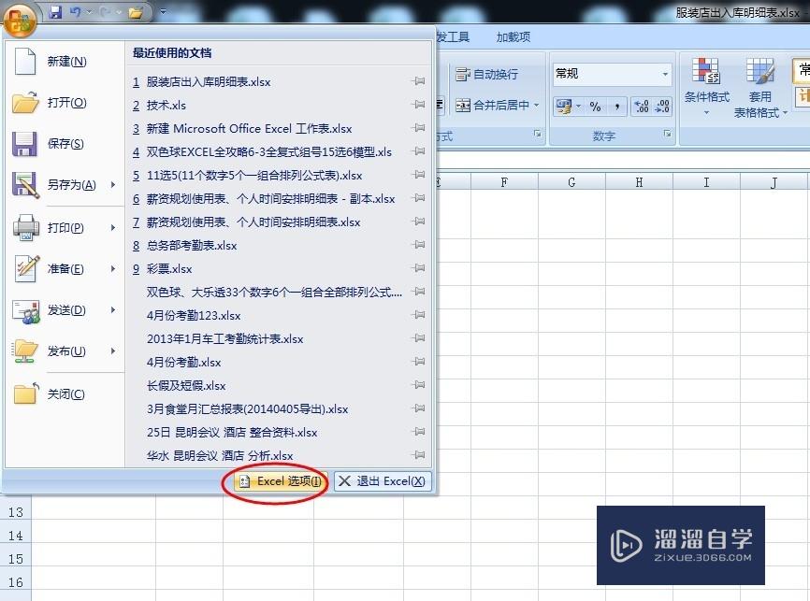Click the Save icon on Quick Access Toolbar
Screen dimensions: 810x601
[x=55, y=11]
